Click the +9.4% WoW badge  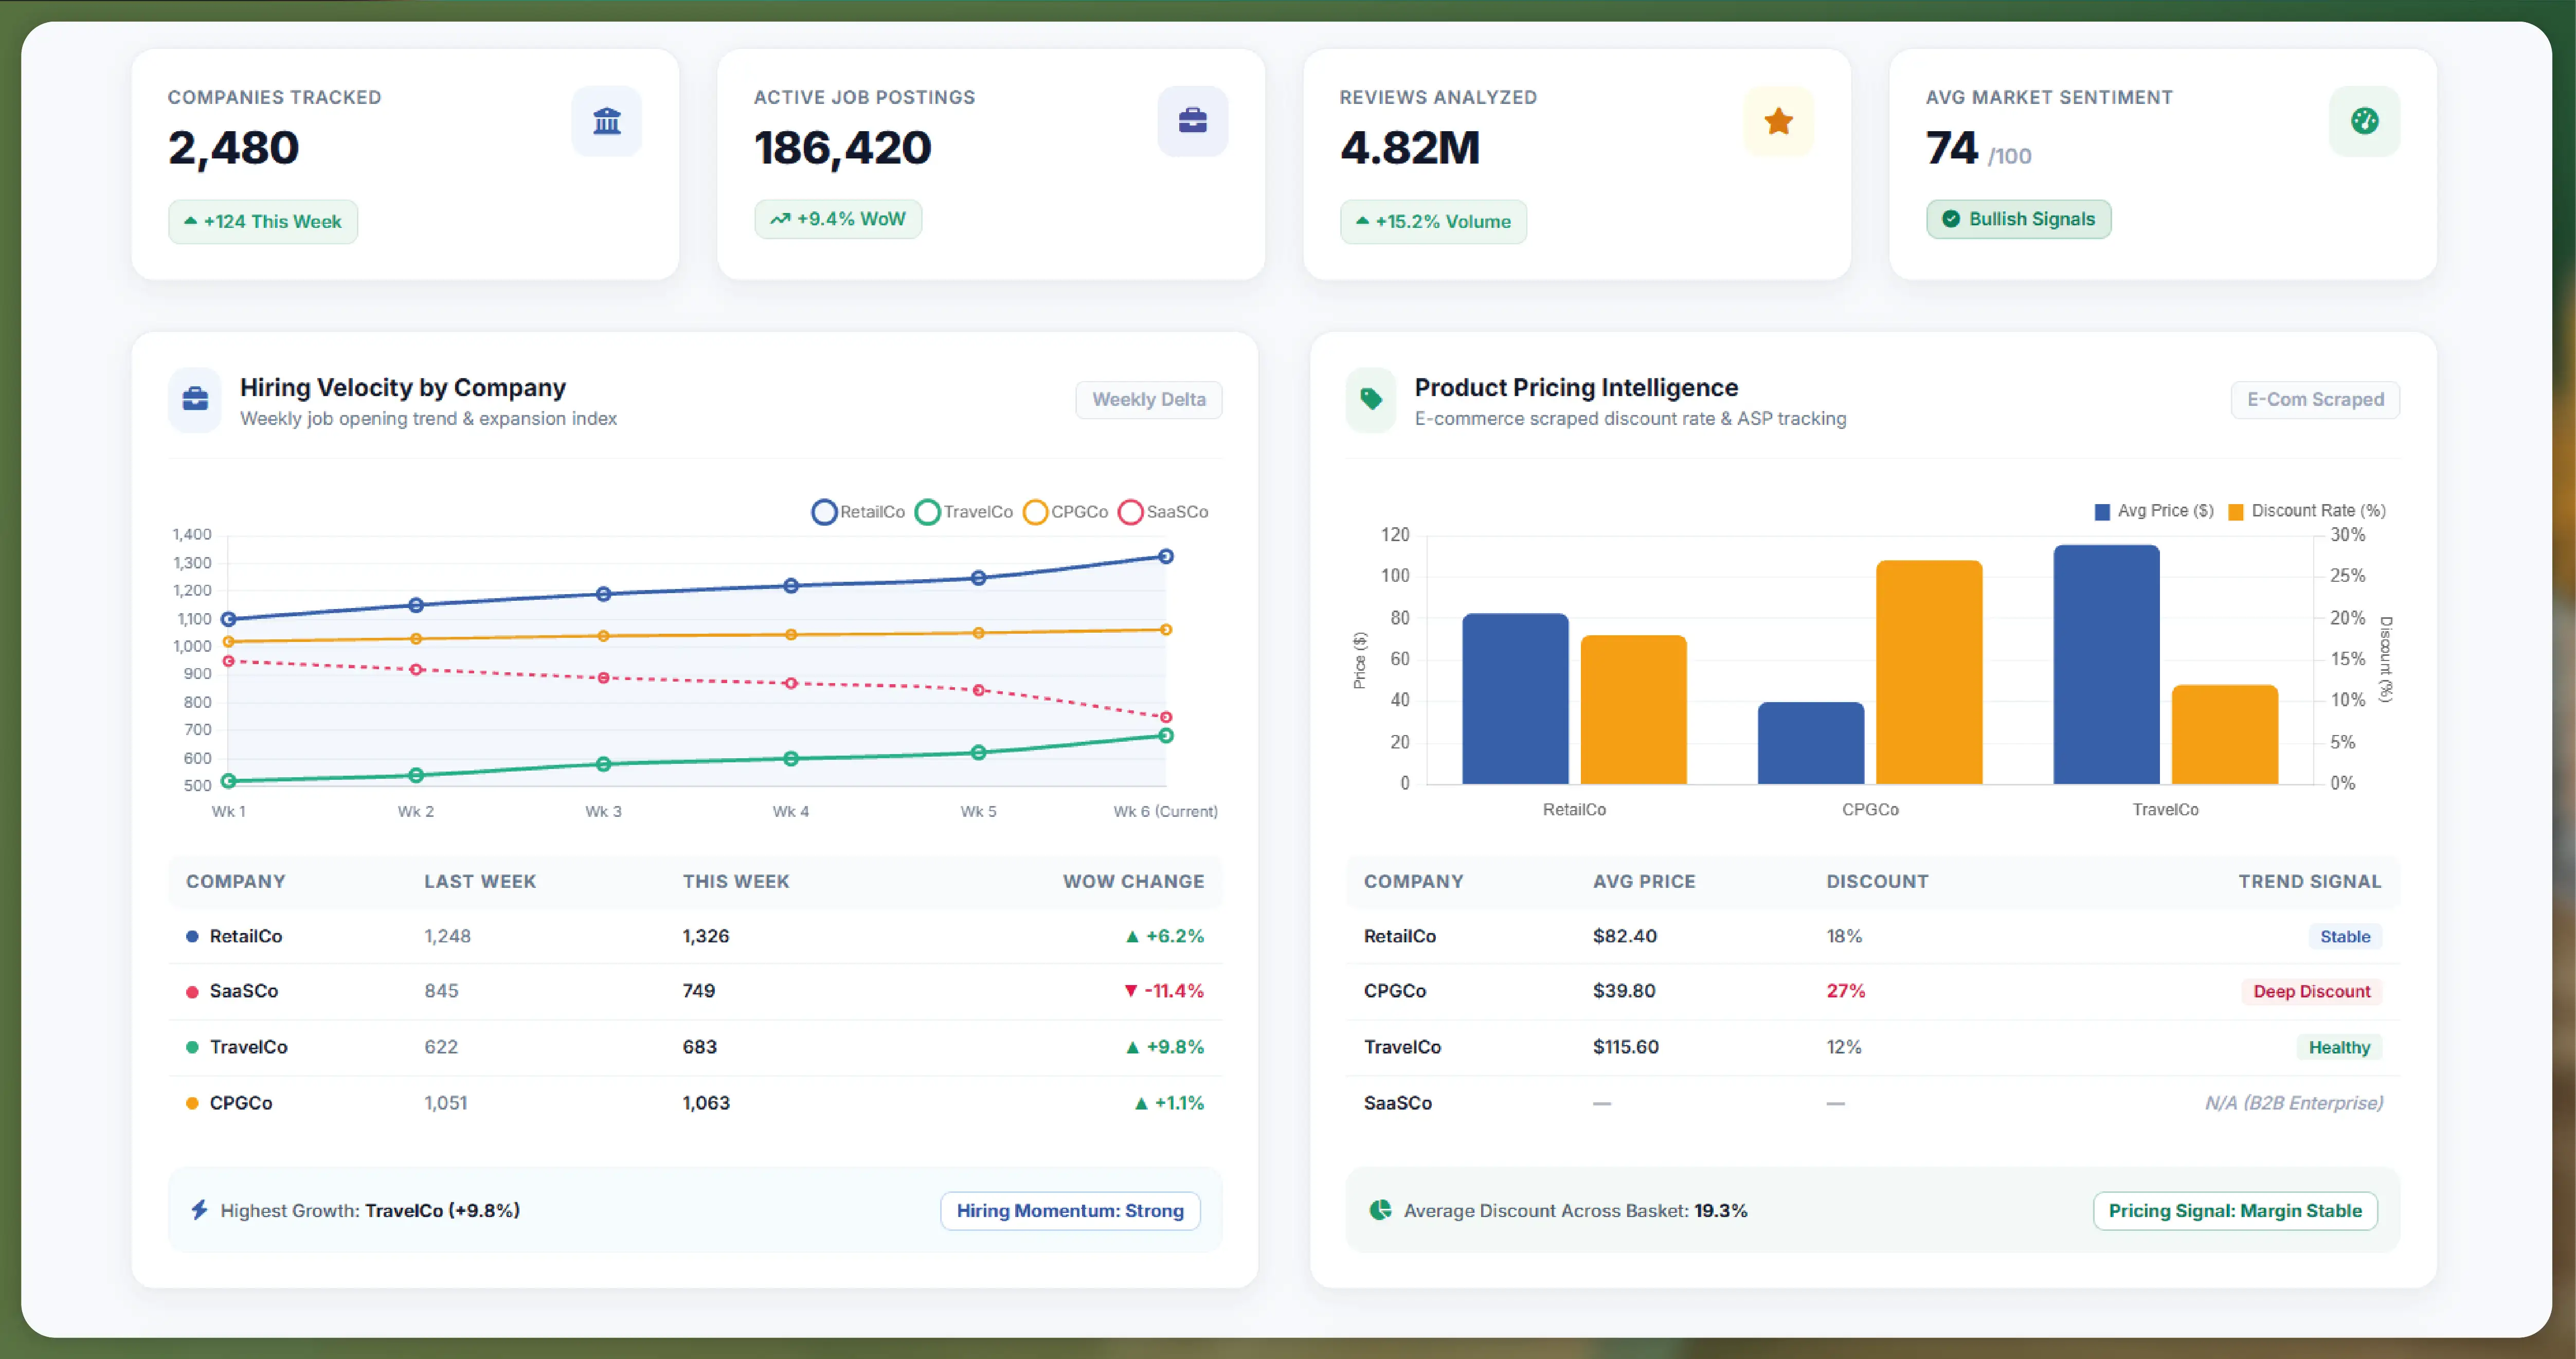[x=838, y=219]
